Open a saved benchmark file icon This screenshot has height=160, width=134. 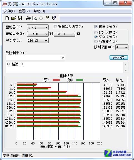click(13, 18)
